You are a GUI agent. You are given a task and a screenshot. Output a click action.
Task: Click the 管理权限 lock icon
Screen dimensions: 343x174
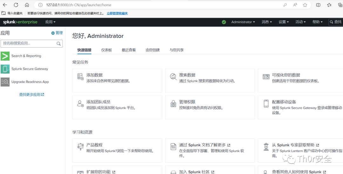pyautogui.click(x=173, y=104)
